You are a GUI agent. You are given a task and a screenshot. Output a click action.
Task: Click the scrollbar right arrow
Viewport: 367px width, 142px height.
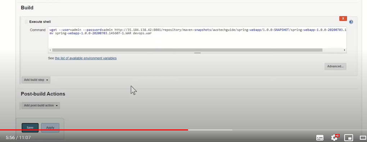[344, 50]
